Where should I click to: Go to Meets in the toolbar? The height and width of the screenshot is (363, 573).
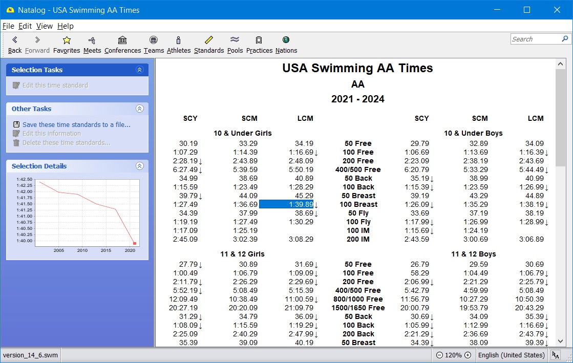click(92, 44)
